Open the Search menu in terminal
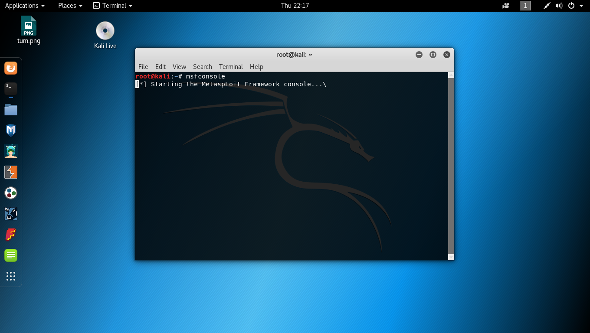 click(x=203, y=66)
